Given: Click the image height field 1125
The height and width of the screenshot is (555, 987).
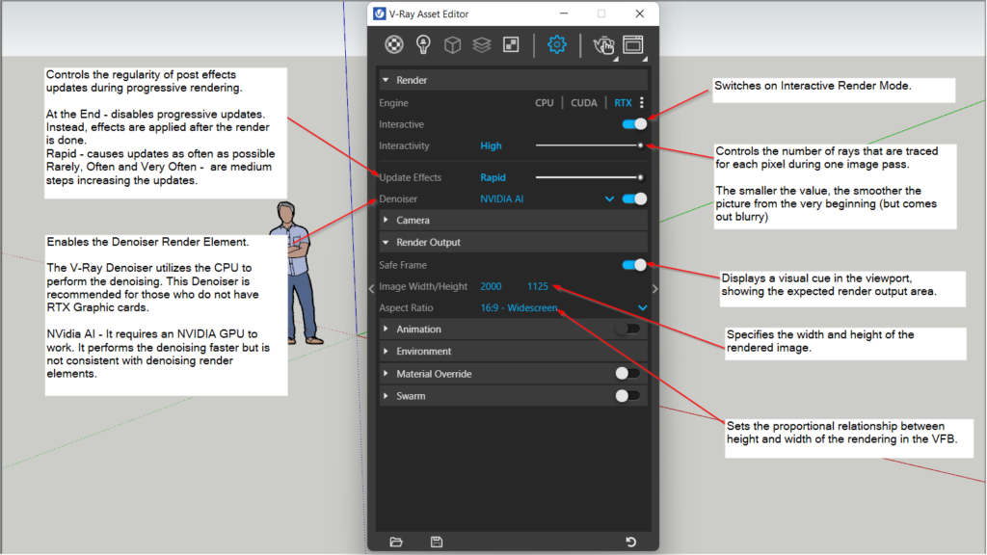Looking at the screenshot, I should (x=538, y=286).
